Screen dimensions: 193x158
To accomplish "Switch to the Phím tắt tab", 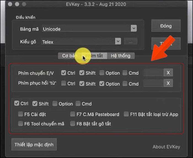I will click(x=95, y=56).
